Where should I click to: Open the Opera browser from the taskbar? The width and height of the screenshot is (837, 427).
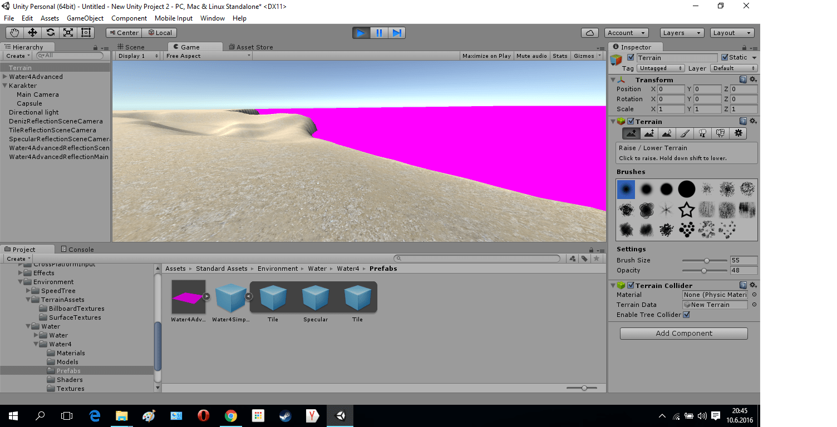click(204, 416)
